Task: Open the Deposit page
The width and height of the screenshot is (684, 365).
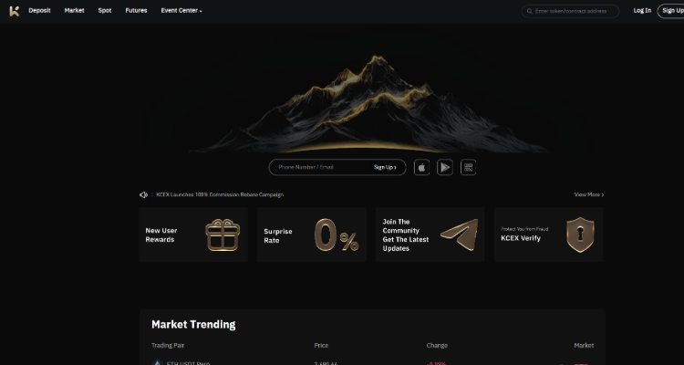Action: click(40, 10)
